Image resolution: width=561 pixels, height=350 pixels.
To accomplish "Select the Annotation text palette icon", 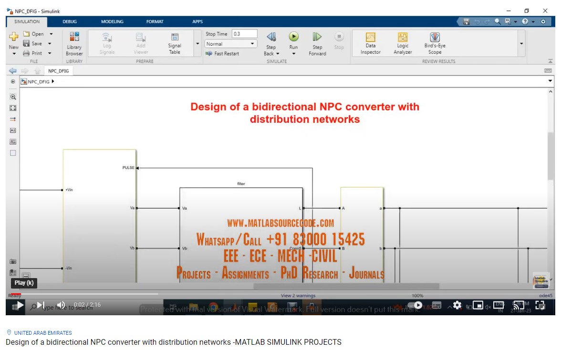I will 13,130.
